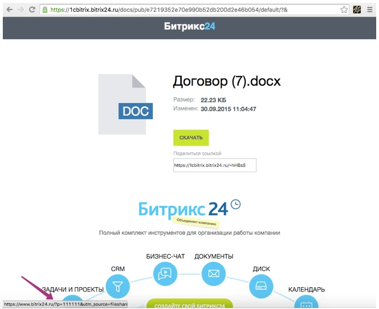Click the CRM label text
Viewport: 379px width, 309px height.
pos(118,269)
